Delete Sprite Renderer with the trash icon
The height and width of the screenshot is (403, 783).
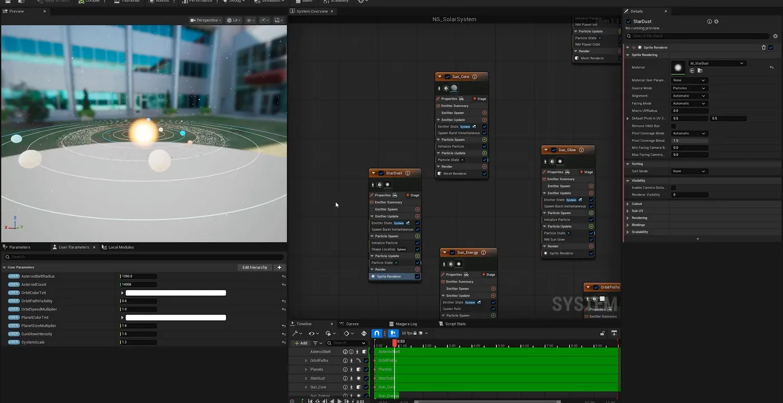pyautogui.click(x=763, y=47)
